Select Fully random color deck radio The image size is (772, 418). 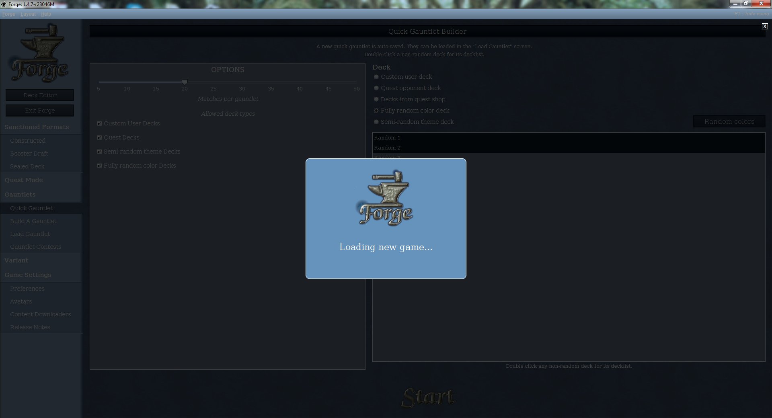click(x=376, y=111)
